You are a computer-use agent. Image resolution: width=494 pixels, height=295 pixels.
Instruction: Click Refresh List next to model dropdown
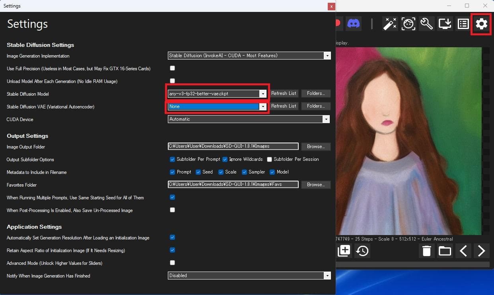click(284, 94)
